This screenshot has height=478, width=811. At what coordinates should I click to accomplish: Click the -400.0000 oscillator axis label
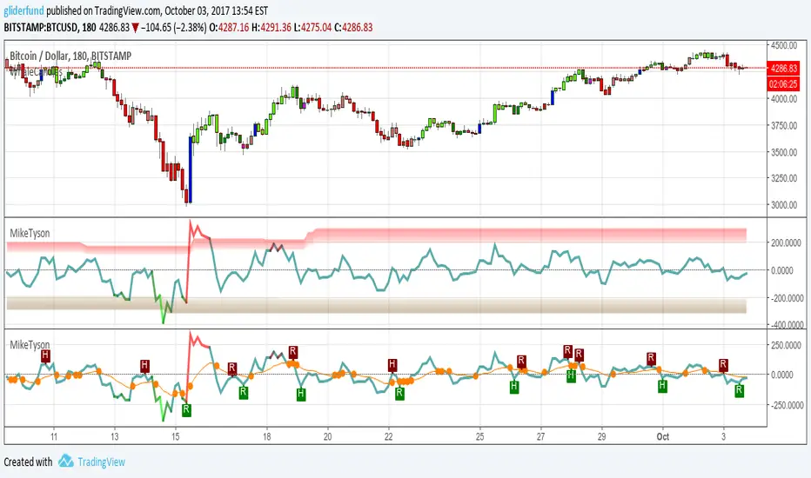pyautogui.click(x=786, y=324)
